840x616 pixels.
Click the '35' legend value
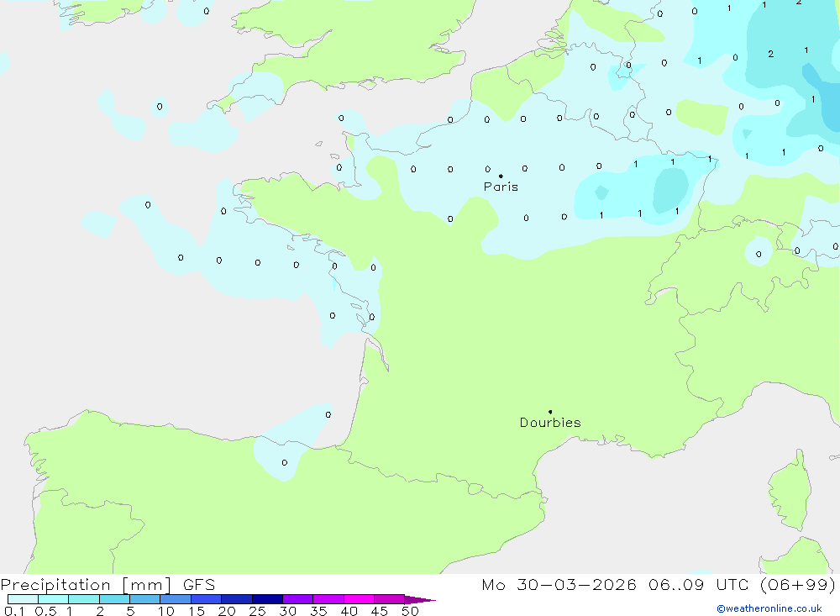318,611
